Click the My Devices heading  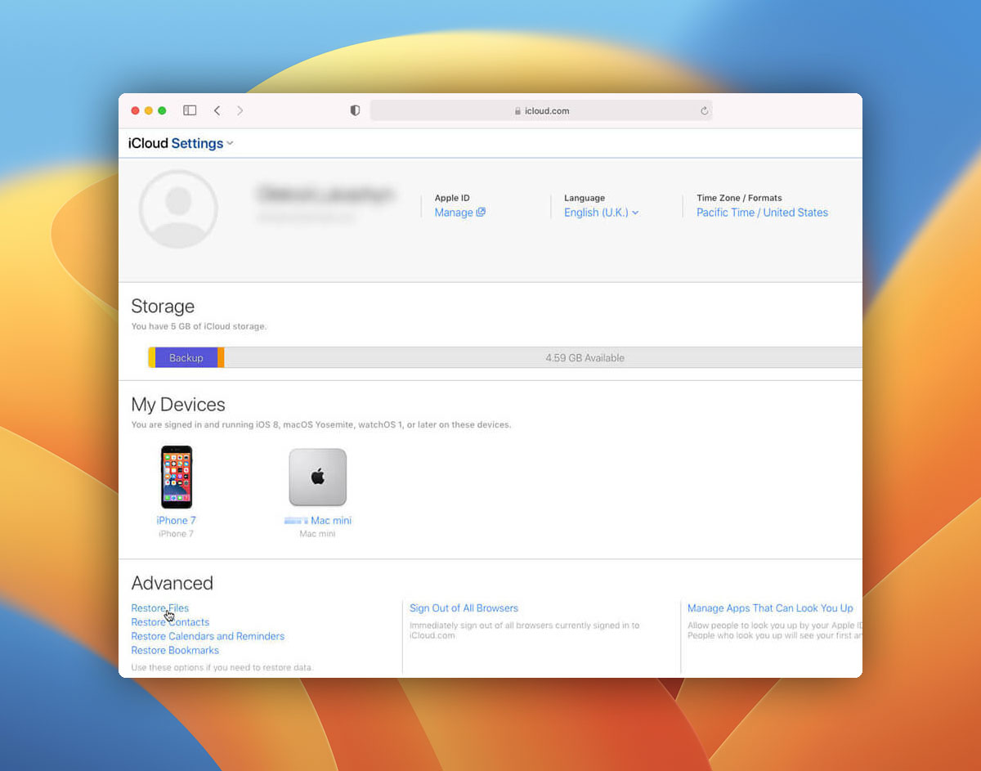tap(178, 405)
